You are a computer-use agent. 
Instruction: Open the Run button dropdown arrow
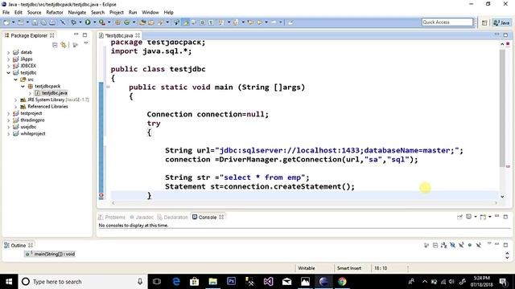tap(95, 22)
